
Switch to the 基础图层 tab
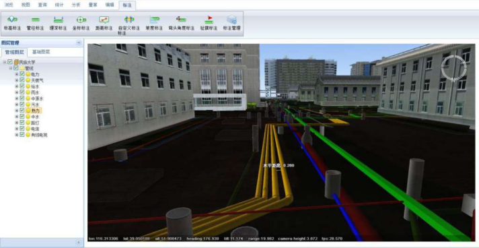point(41,52)
